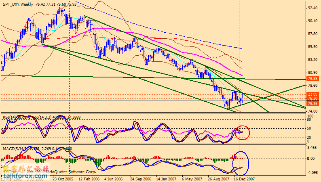This screenshot has width=321, height=182.
Task: Click the RSI scale value 20
Action: coord(309,138)
